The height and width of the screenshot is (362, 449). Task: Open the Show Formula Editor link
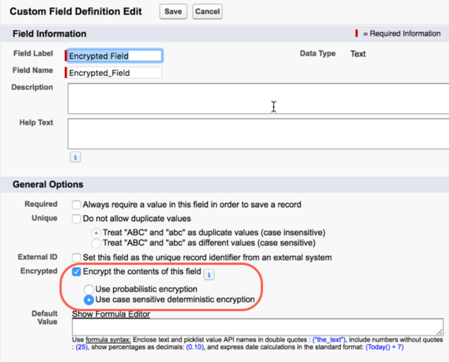tap(111, 314)
